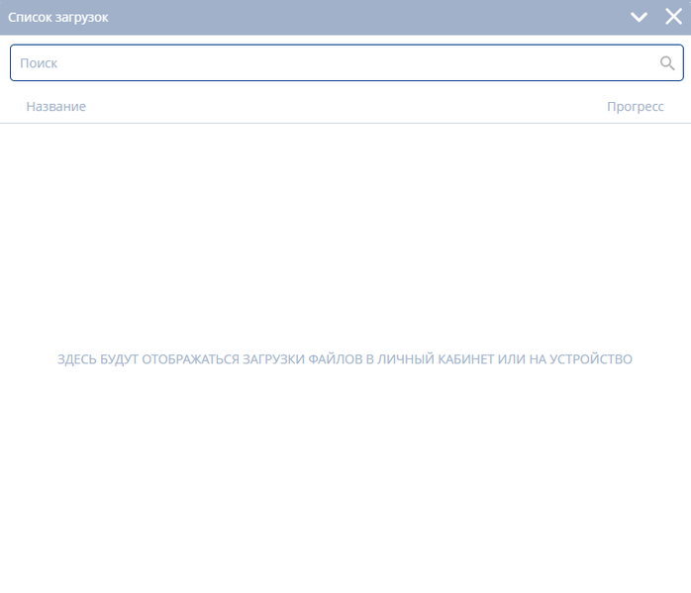This screenshot has width=691, height=593.
Task: Click the Поиск placeholder text
Action: [39, 63]
